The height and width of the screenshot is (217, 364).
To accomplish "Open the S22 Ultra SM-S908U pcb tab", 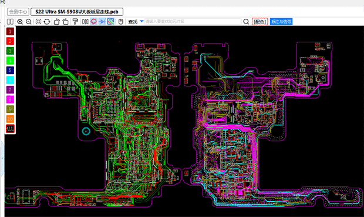I will [x=77, y=12].
